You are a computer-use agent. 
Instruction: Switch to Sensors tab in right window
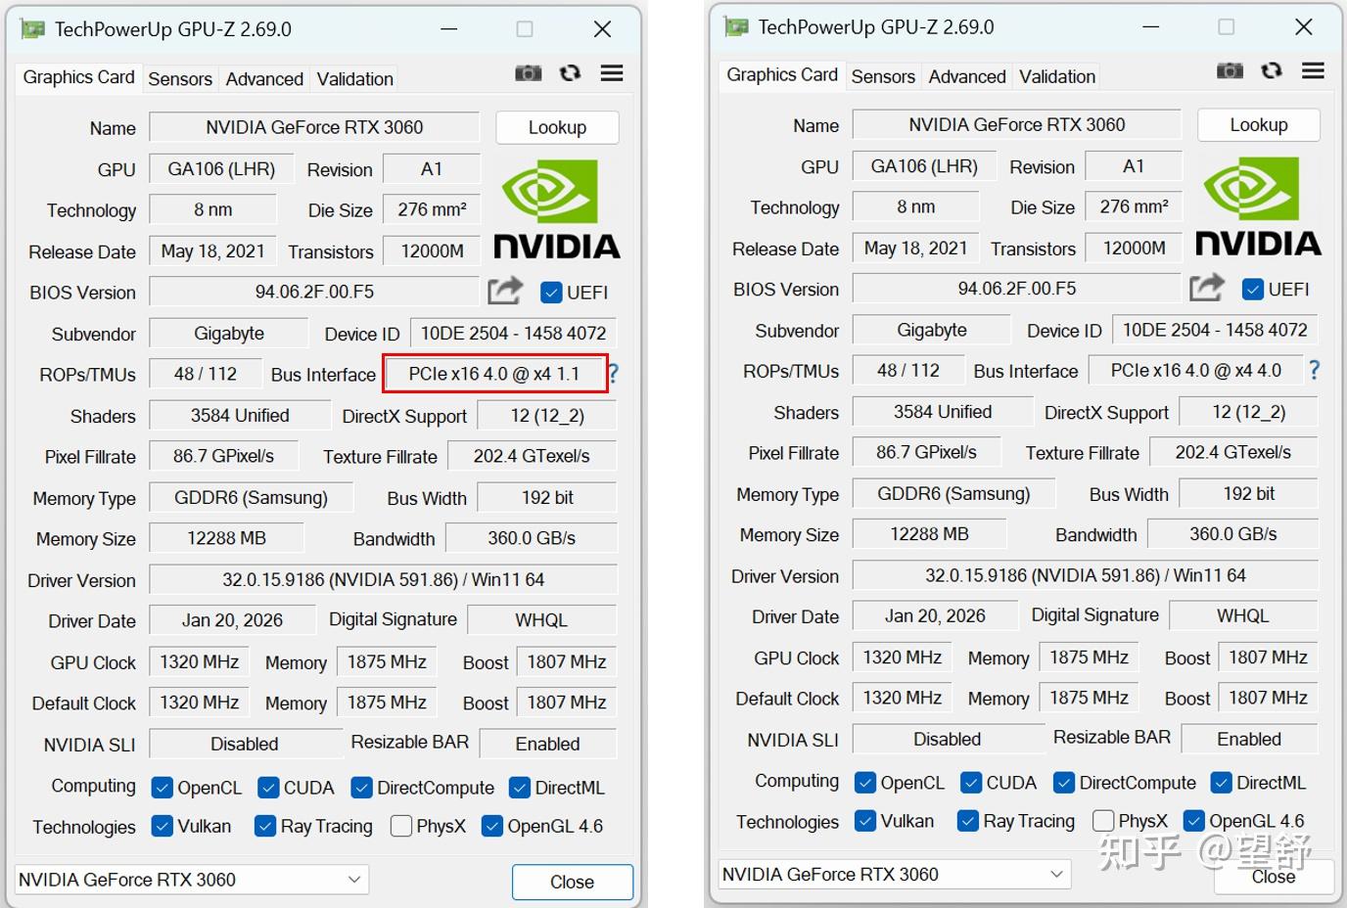pos(883,76)
